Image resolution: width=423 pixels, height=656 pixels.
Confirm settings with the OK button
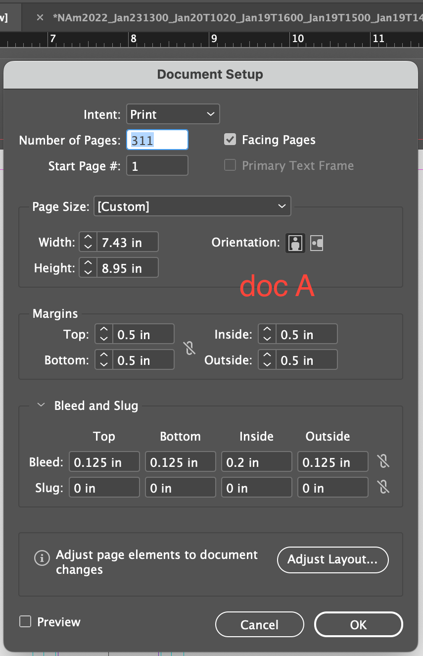pos(358,624)
